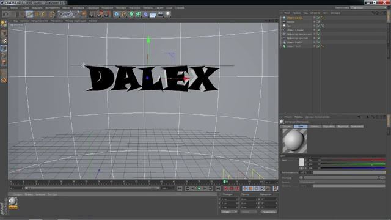Select the Scale tool in the top toolbar
Screen dimensions: 391x220
tap(37, 14)
